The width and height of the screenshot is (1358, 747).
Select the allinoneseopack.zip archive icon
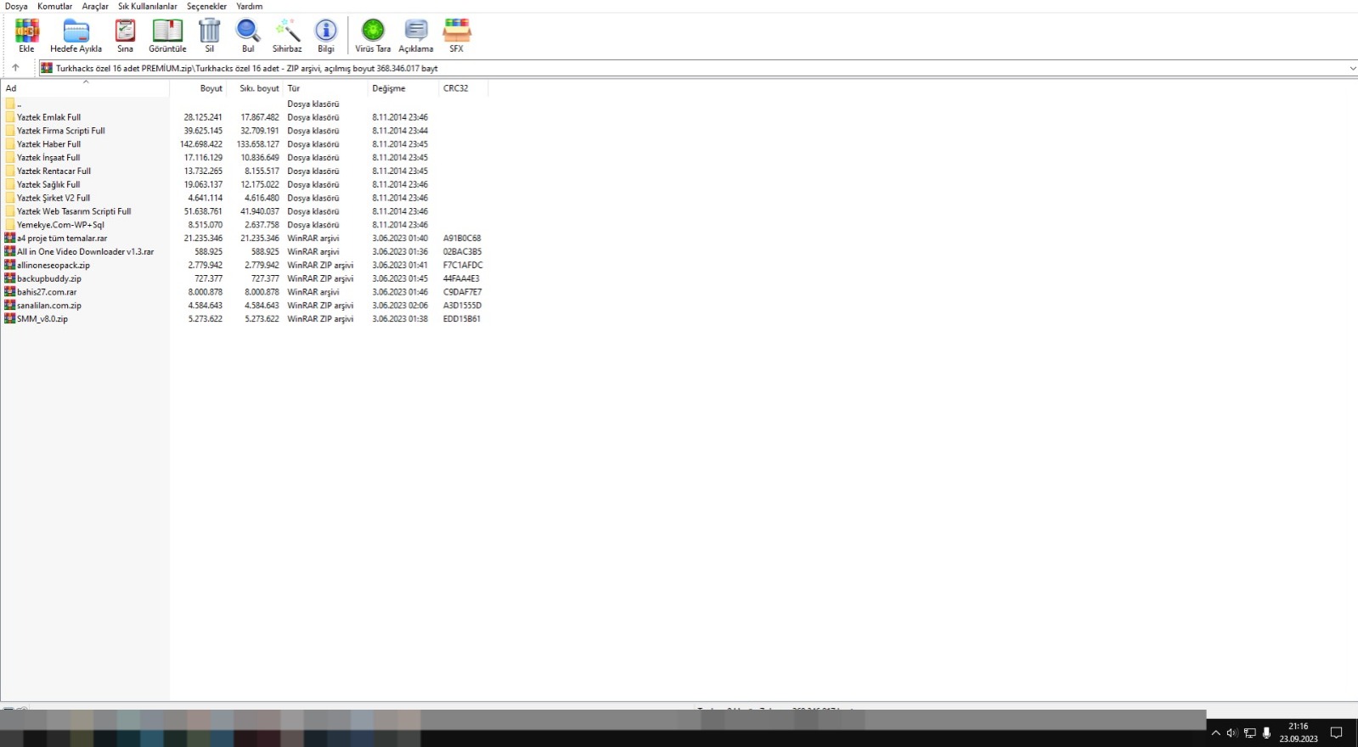[x=10, y=265]
